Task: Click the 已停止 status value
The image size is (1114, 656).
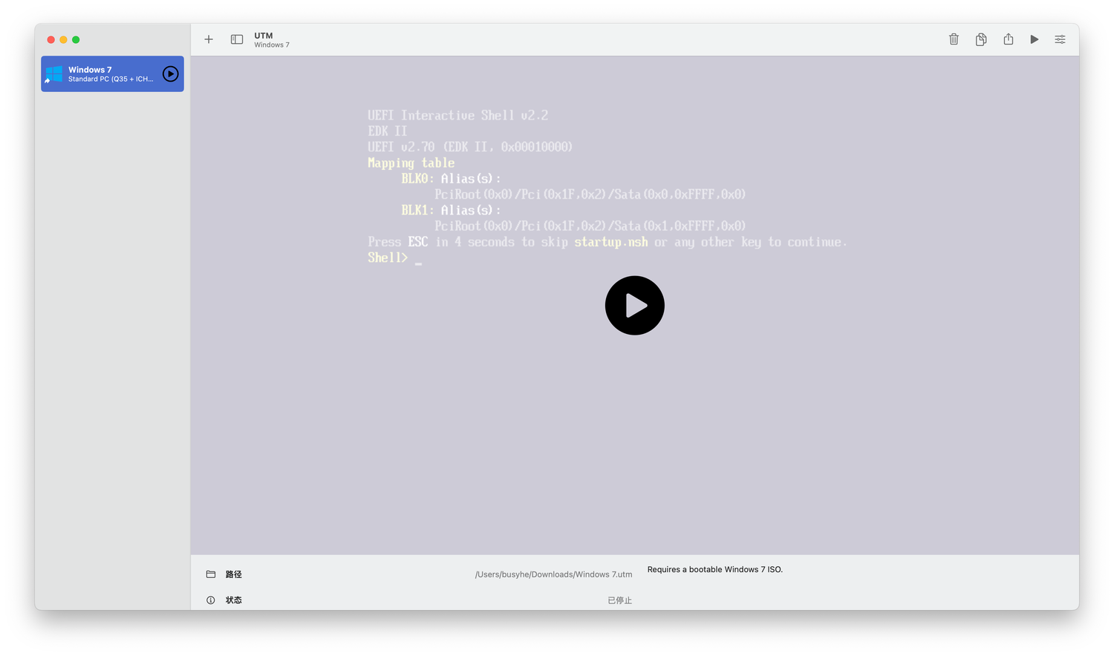Action: tap(619, 600)
